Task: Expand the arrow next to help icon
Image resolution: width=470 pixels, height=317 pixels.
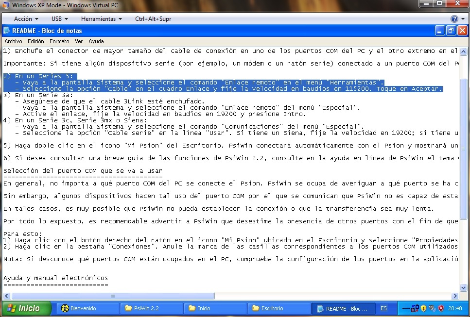Action: tap(463, 19)
